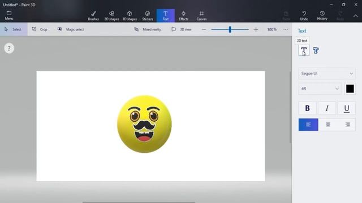Activate Magic select
Screen dimensions: 362x203
click(x=70, y=29)
